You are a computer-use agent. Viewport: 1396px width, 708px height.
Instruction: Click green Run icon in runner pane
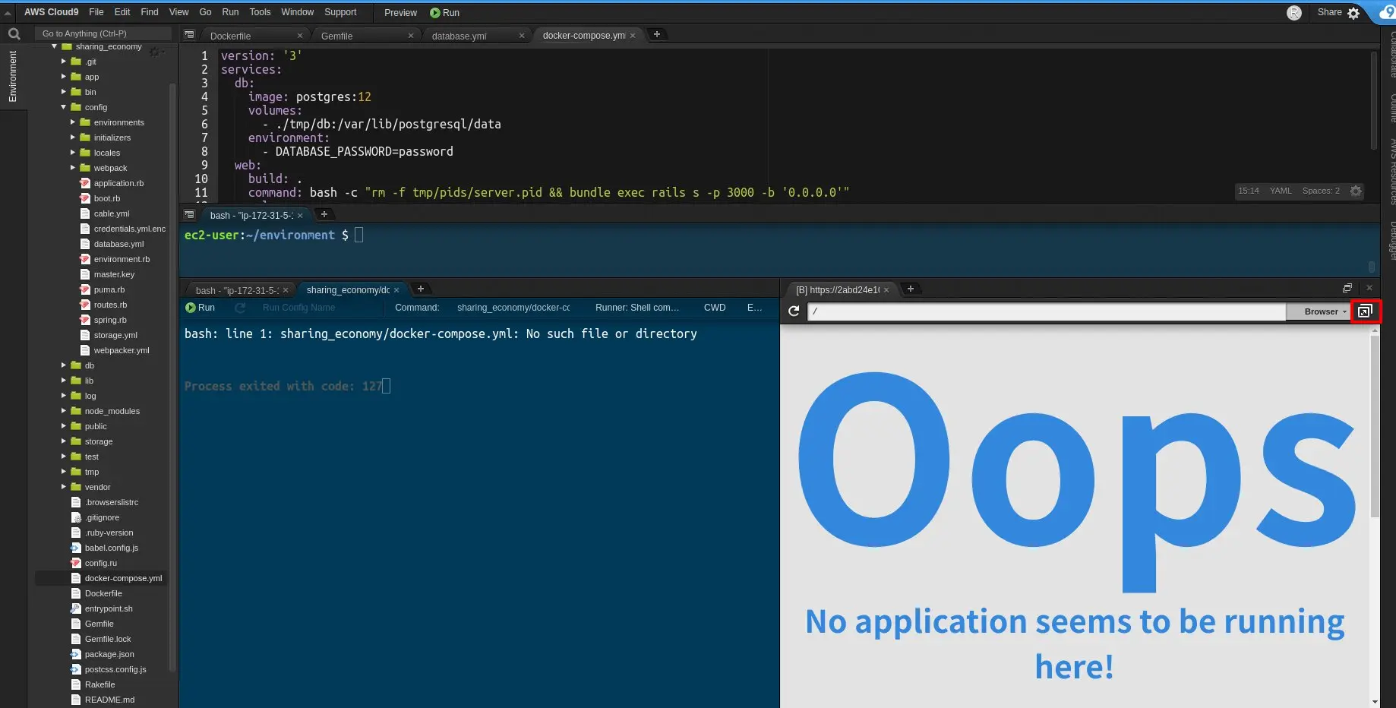[201, 308]
